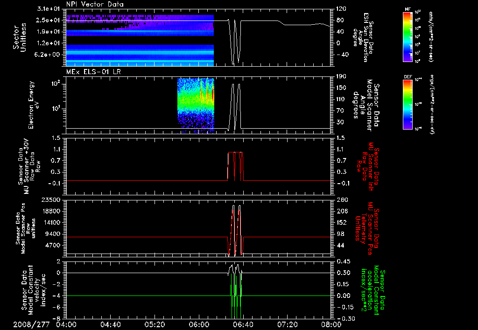Click the -8 velocity axis tick
478x330 pixels.
pyautogui.click(x=56, y=318)
